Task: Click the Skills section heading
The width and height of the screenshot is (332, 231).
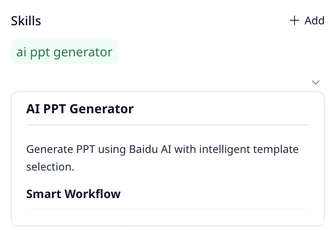Action: tap(26, 21)
